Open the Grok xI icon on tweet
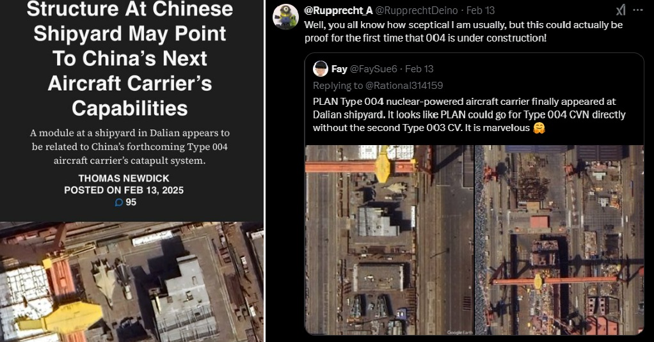The image size is (654, 342). [621, 10]
